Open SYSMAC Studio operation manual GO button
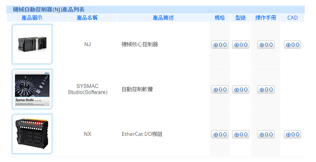This screenshot has width=316, height=162. click(x=266, y=89)
